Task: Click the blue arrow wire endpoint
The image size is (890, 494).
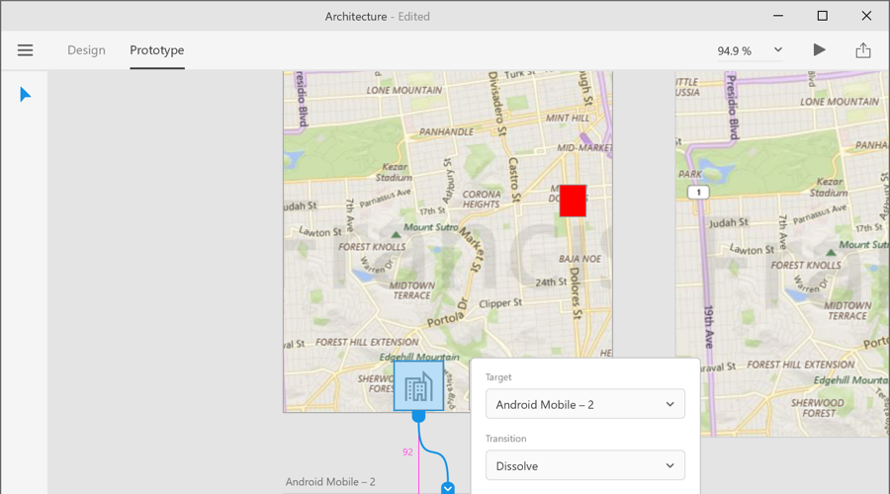Action: pos(448,488)
